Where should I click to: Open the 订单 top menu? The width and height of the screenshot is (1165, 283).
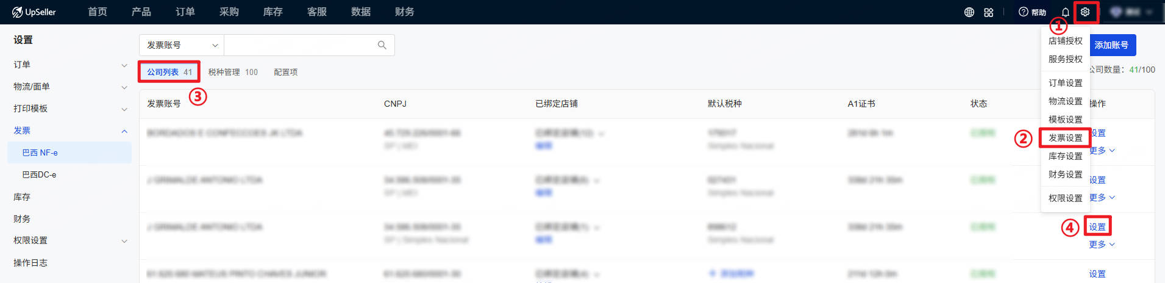tap(185, 12)
